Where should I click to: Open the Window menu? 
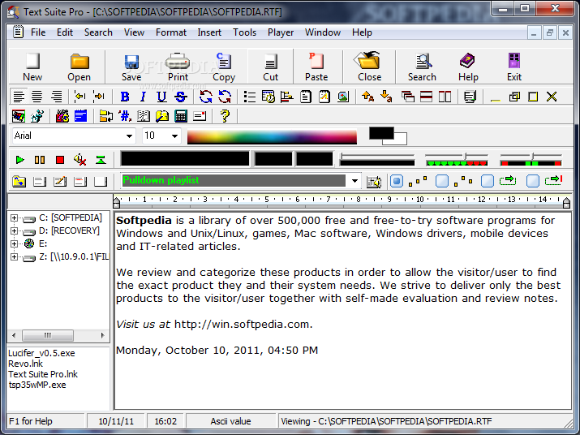click(323, 32)
